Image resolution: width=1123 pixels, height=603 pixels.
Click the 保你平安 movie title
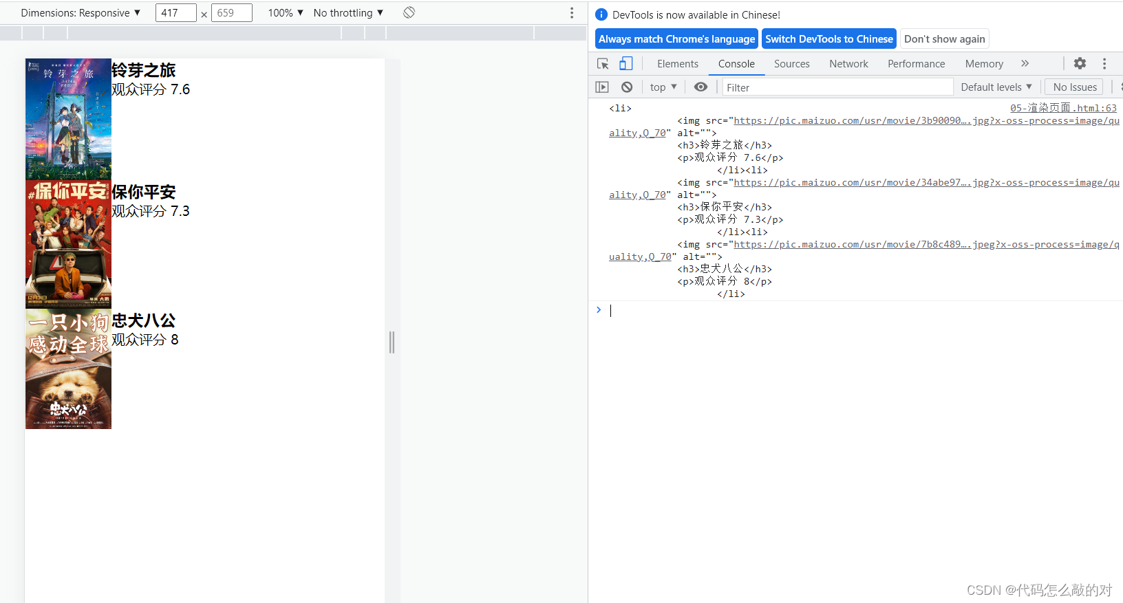[x=144, y=192]
